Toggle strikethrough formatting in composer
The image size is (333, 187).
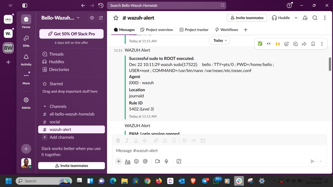click(145, 140)
